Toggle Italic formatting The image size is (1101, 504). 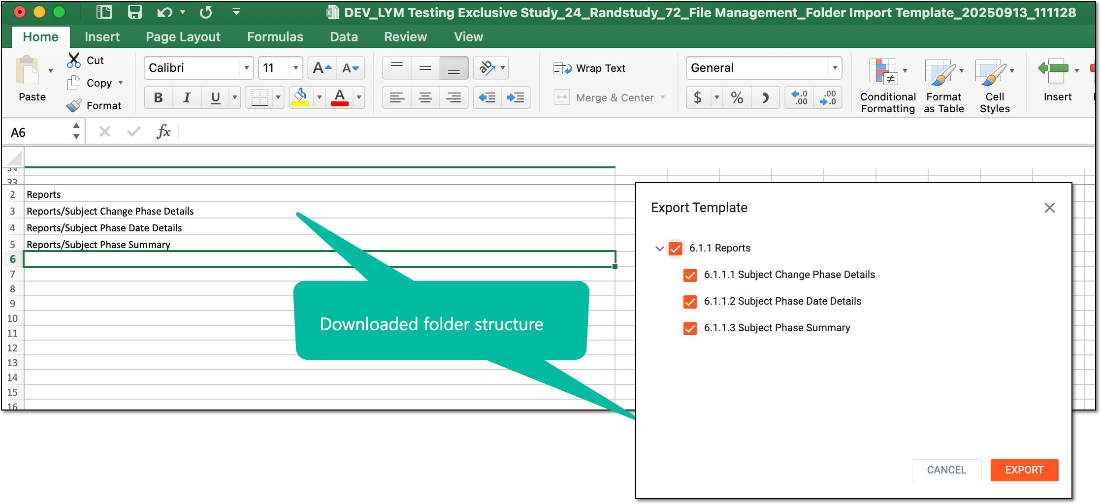187,97
